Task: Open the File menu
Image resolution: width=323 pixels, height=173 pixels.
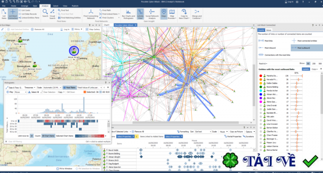Action: click(x=4, y=6)
